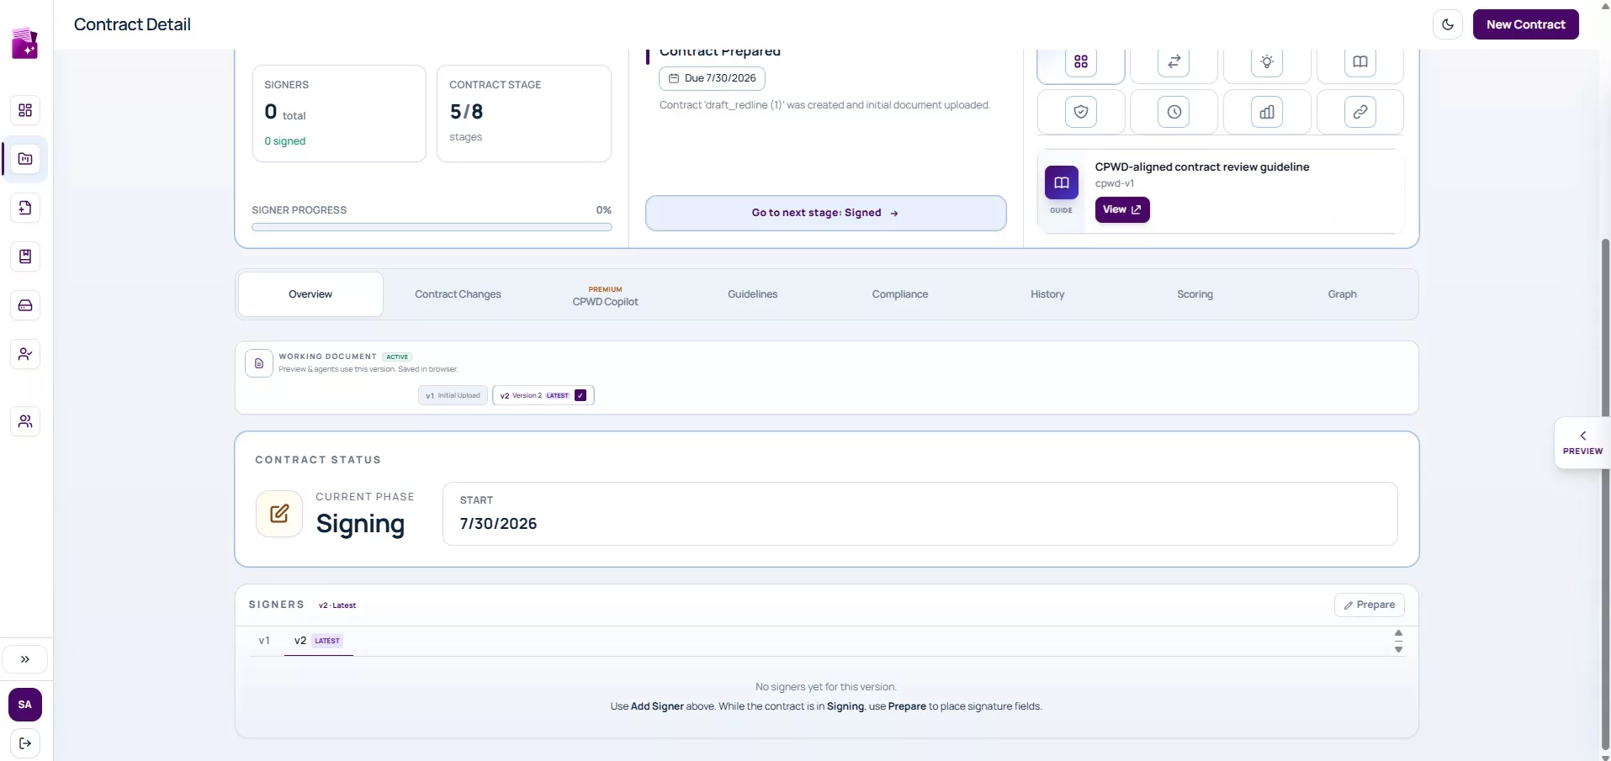The image size is (1611, 761).
Task: Select the v2 Latest signers version tab
Action: (318, 641)
